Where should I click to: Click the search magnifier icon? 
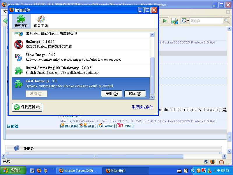[227, 21]
